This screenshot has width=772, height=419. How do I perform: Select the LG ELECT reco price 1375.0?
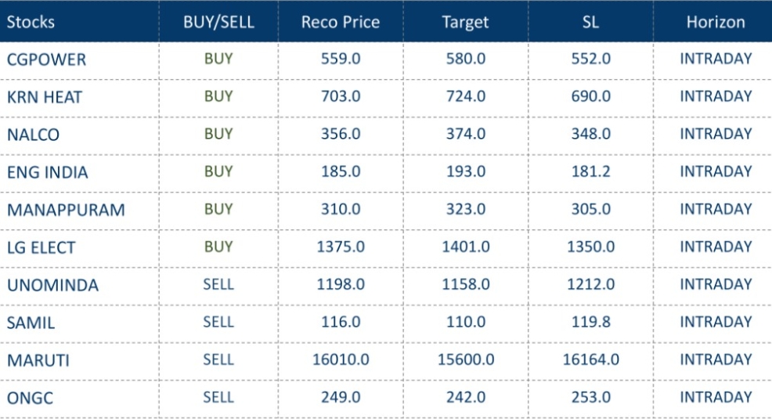click(x=341, y=247)
